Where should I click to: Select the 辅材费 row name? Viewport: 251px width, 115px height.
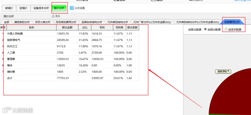(x=11, y=72)
